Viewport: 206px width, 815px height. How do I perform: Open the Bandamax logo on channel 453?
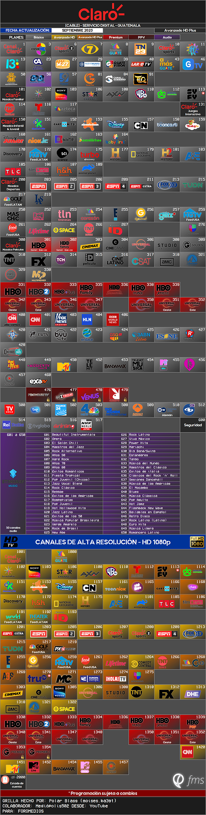(x=115, y=366)
